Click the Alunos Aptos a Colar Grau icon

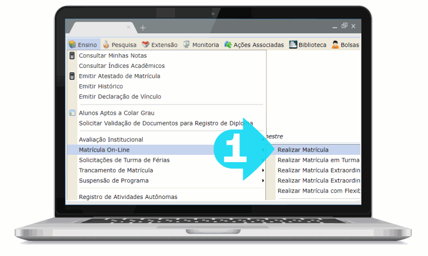pyautogui.click(x=72, y=113)
